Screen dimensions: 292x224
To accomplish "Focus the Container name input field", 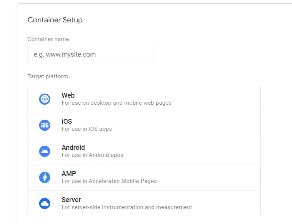I will click(x=91, y=54).
